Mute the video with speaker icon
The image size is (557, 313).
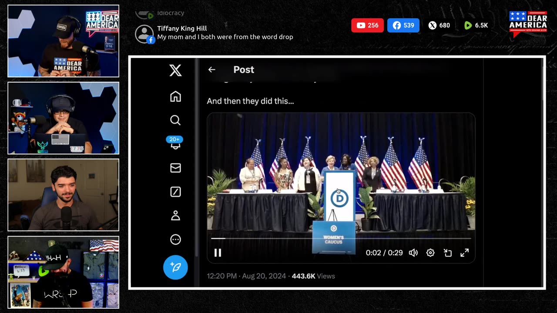pos(413,253)
